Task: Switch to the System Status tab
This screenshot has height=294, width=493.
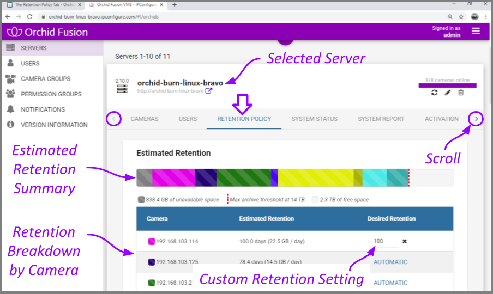Action: (315, 119)
